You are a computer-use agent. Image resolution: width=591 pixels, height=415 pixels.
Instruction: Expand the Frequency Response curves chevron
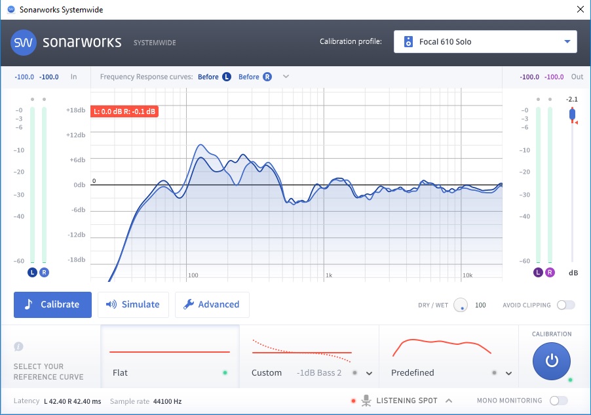tap(286, 77)
